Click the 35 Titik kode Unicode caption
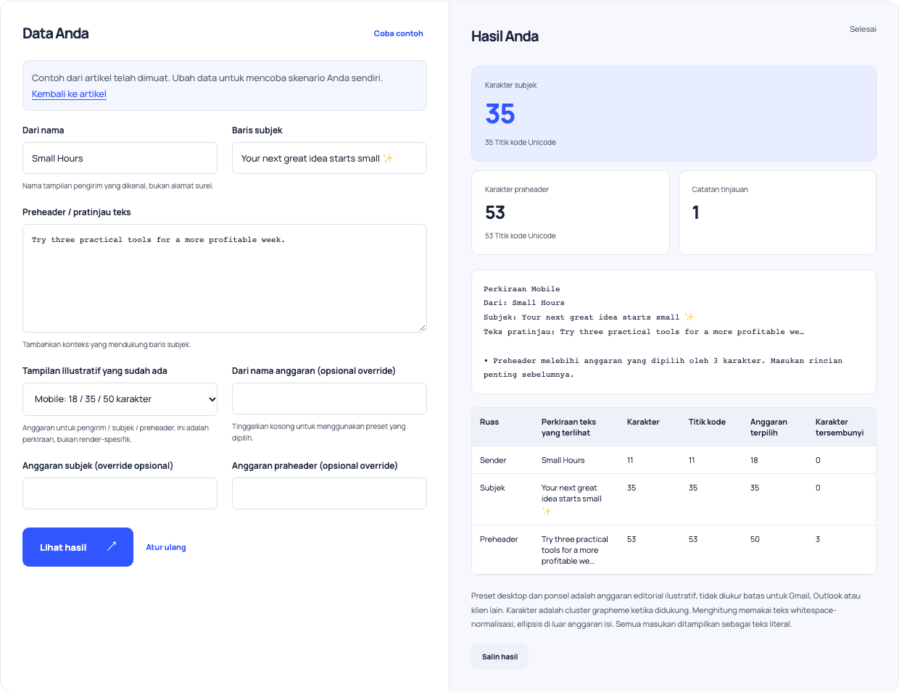 tap(521, 143)
